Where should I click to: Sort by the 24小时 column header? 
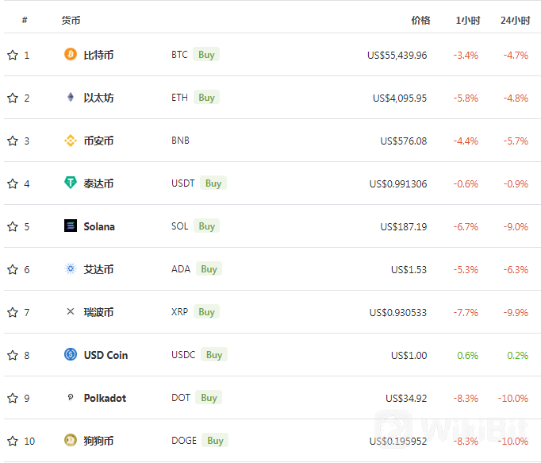point(515,21)
